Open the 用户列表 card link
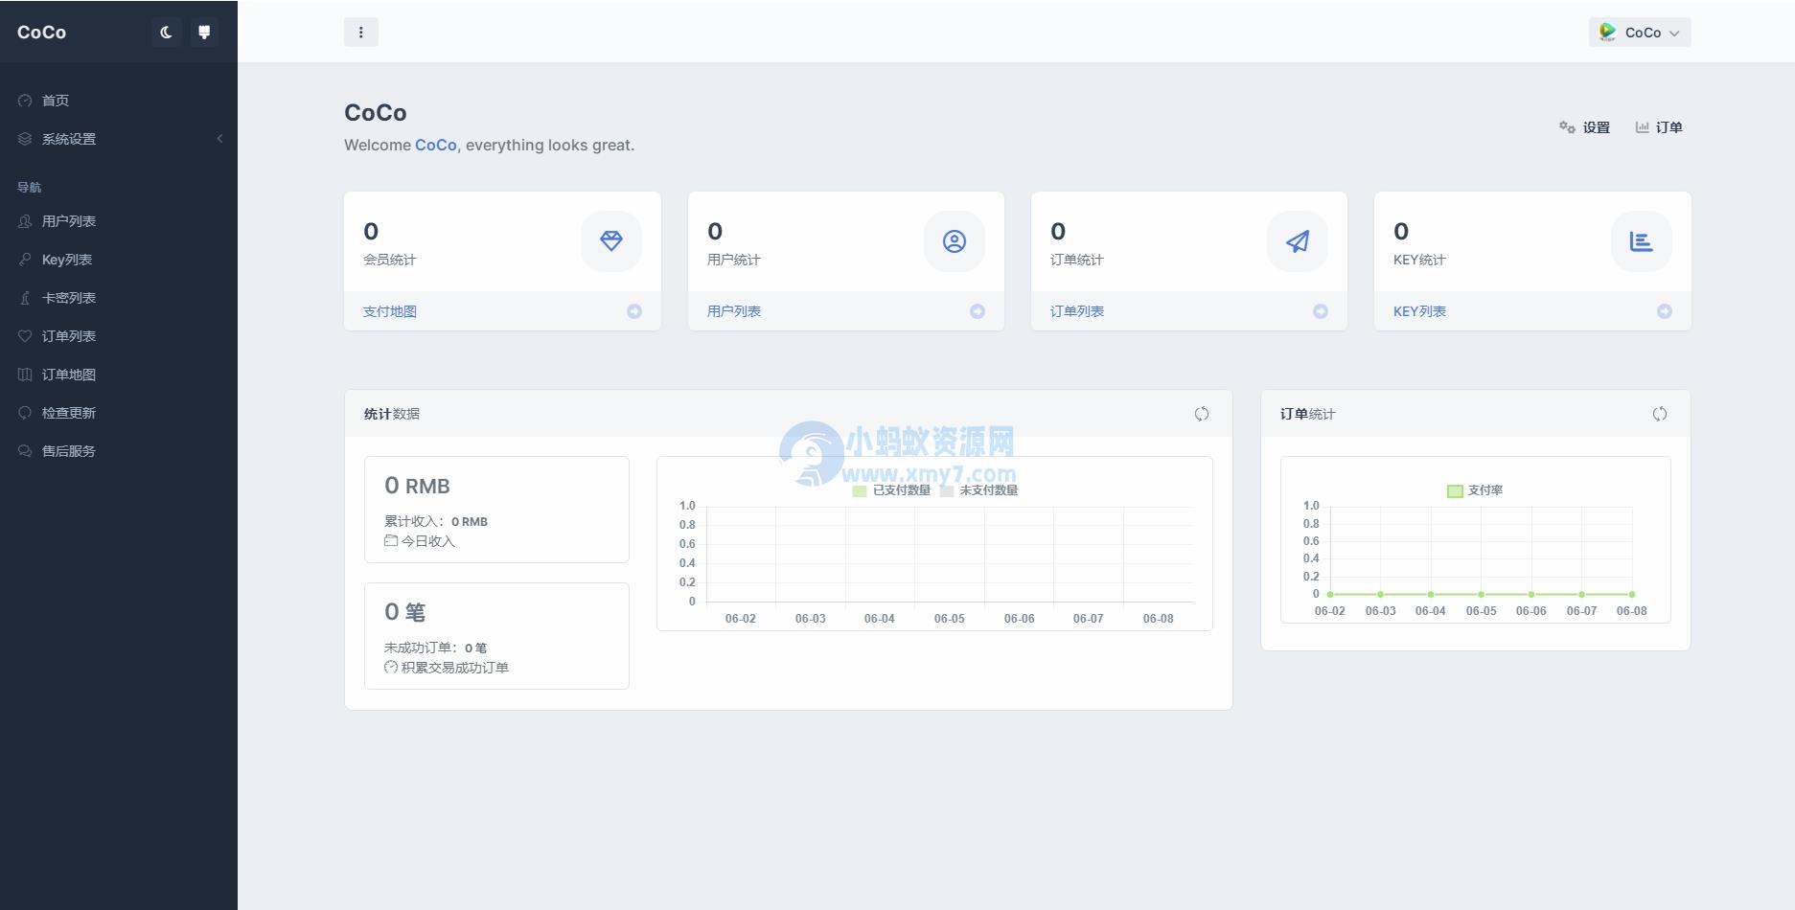This screenshot has height=910, width=1795. point(734,311)
